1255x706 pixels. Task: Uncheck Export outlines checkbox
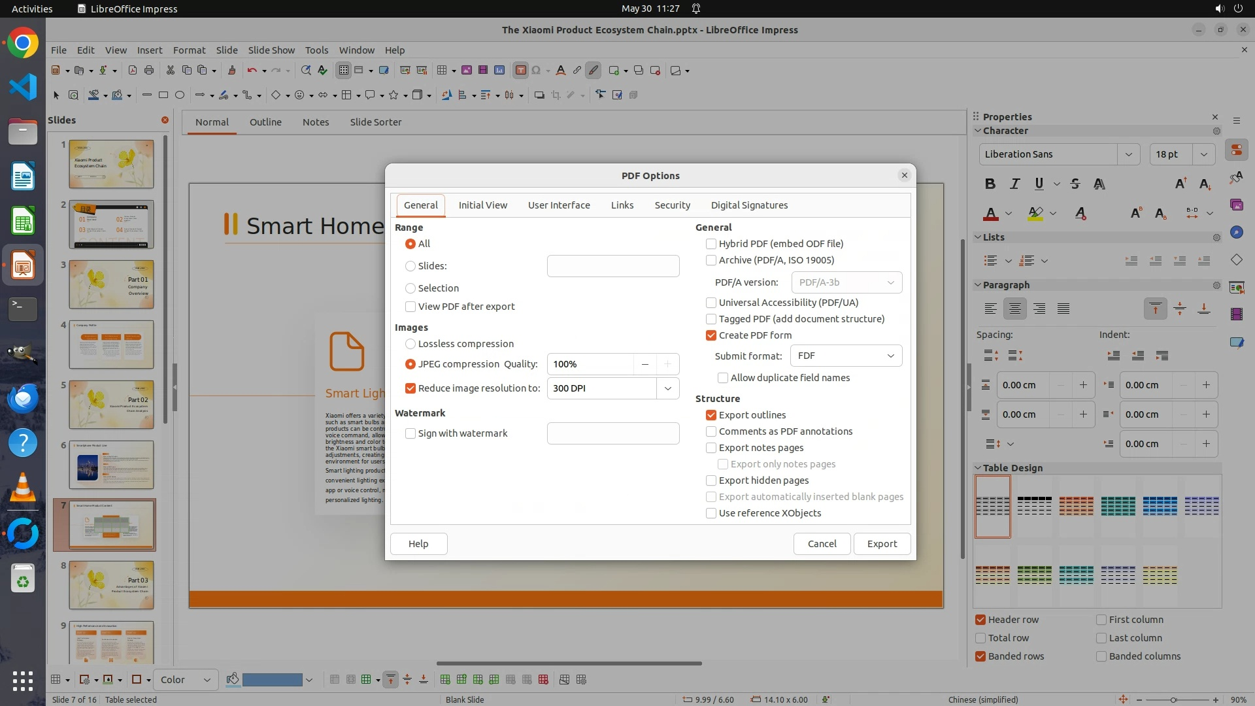point(711,415)
